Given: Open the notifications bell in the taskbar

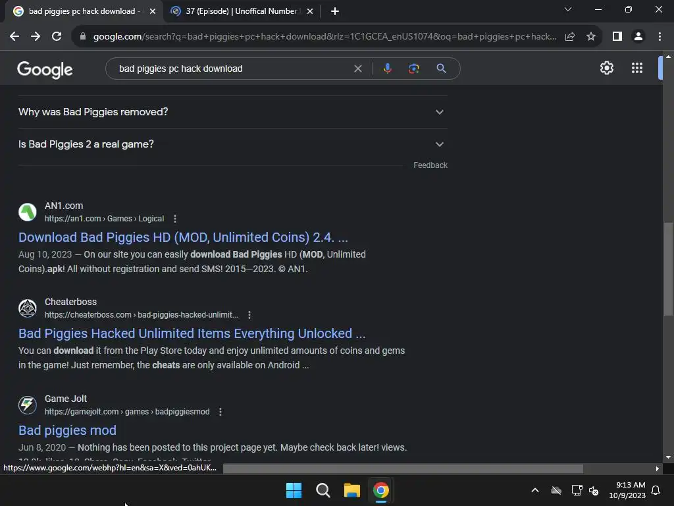Looking at the screenshot, I should (656, 490).
